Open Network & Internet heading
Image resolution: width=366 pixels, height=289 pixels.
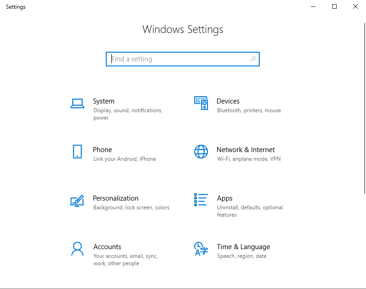point(246,150)
